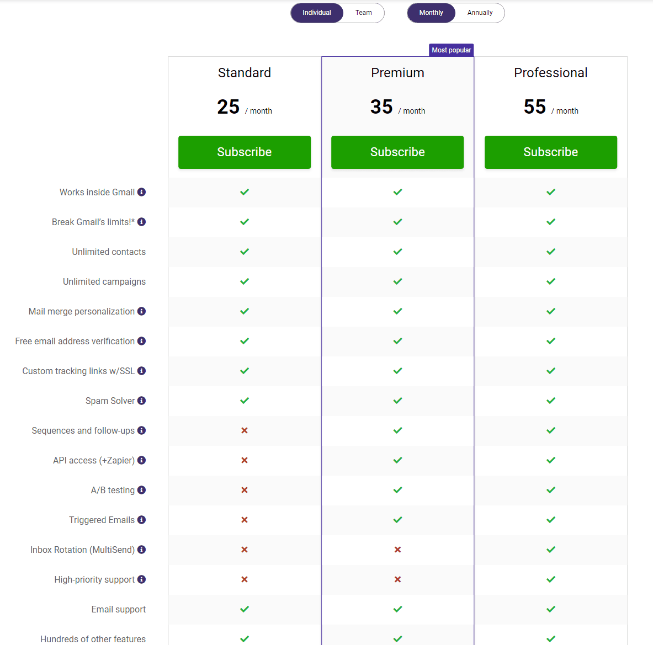
Task: Show Spam Solver feature details
Action: tap(142, 401)
